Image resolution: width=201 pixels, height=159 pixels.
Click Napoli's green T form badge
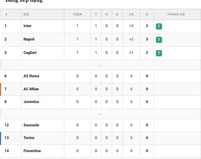tap(159, 40)
